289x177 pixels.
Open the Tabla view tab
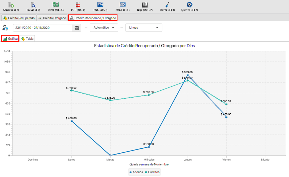[x=27, y=39]
